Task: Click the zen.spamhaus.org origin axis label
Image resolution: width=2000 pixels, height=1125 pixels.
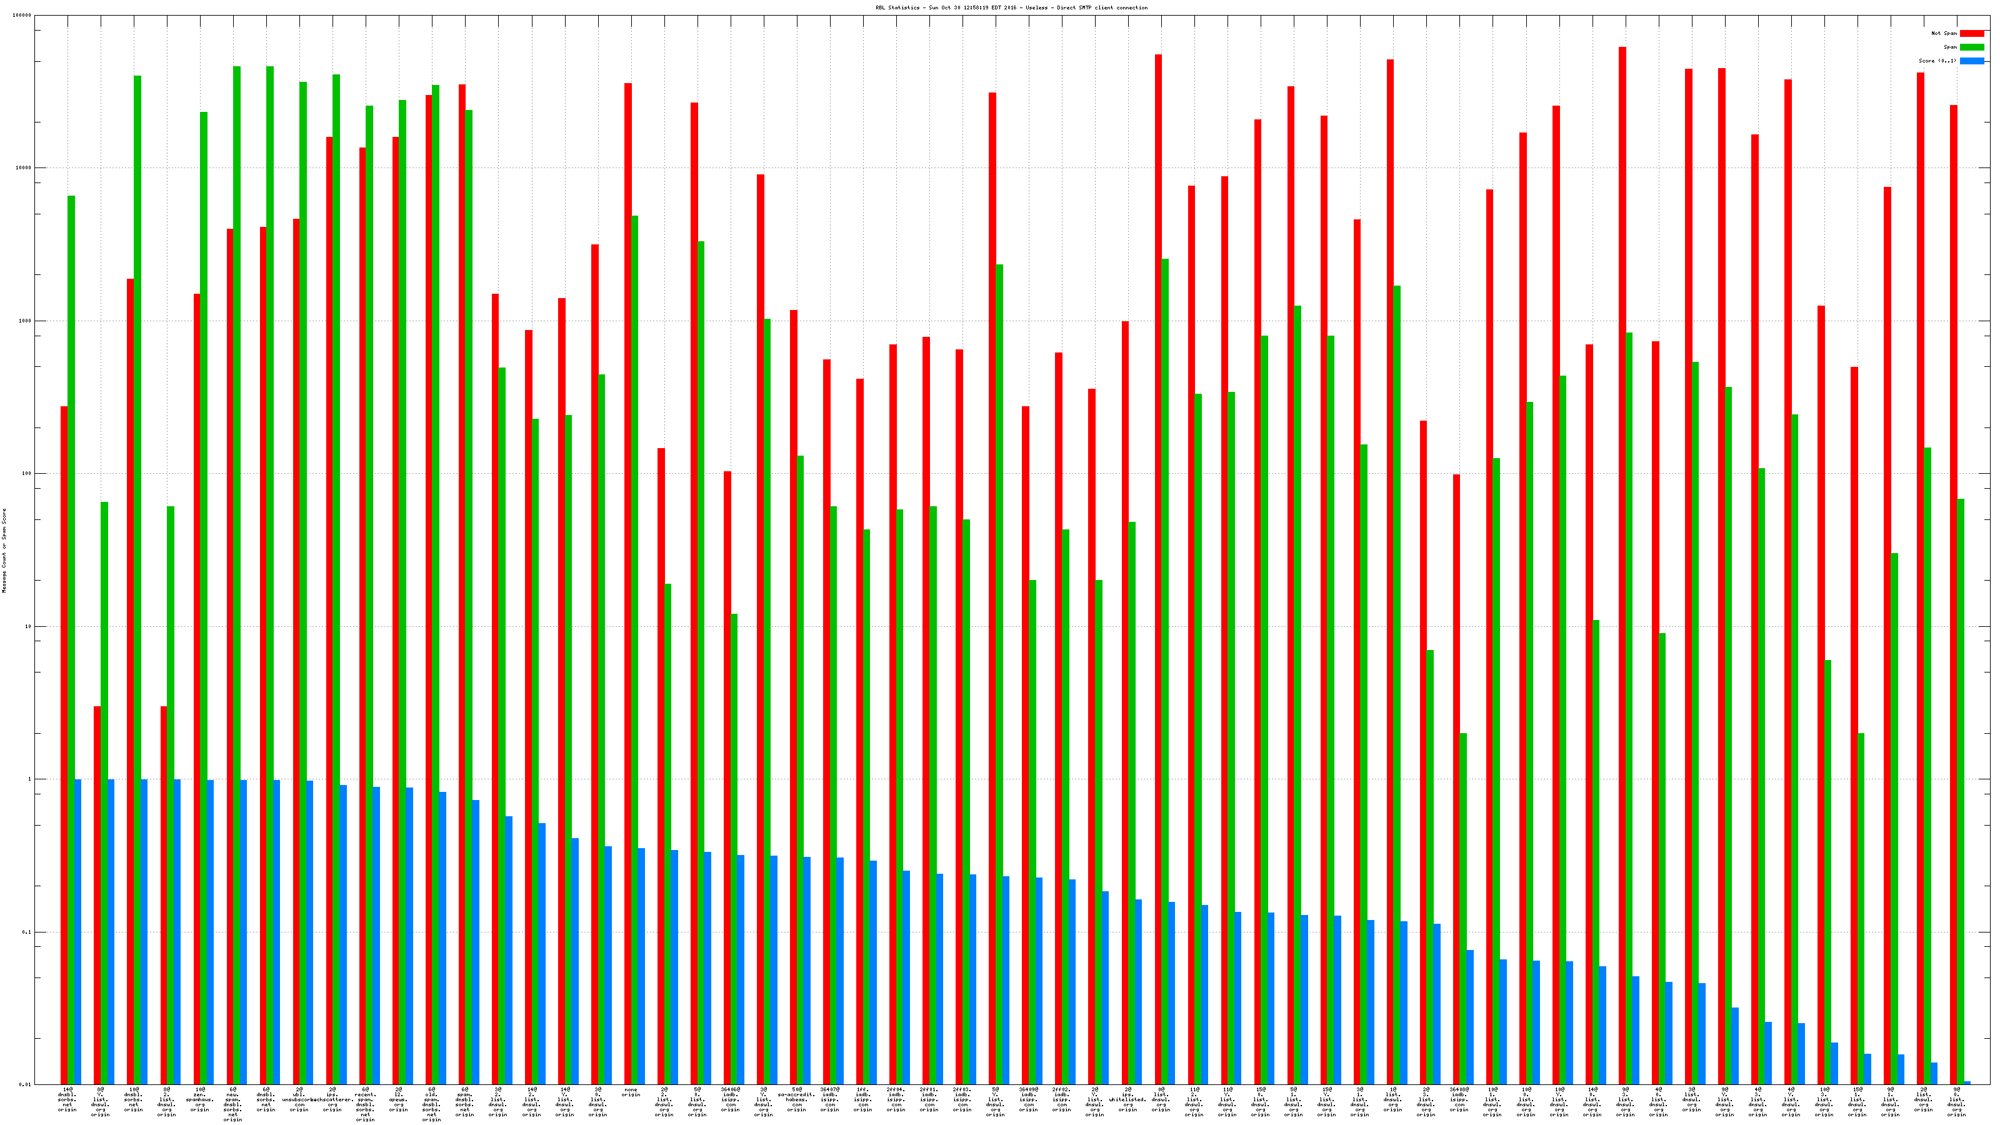Action: pyautogui.click(x=199, y=1099)
